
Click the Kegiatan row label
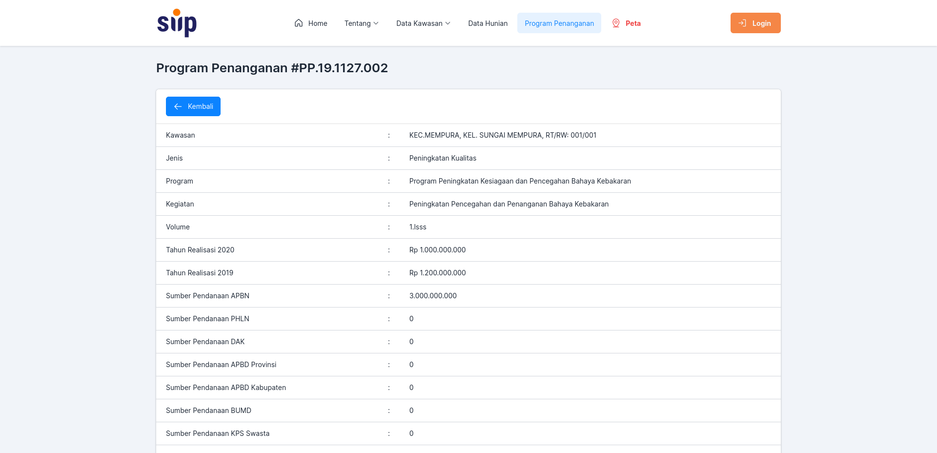180,204
